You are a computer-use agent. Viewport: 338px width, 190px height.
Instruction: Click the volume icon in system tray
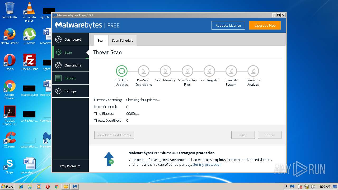(x=313, y=187)
